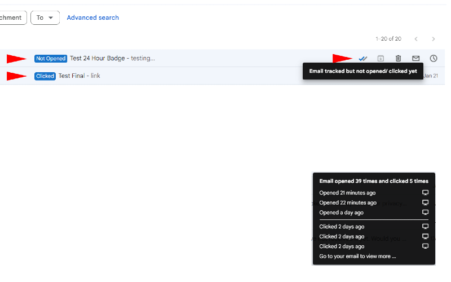Snooze the Test 24 Hour Badge email

(x=434, y=59)
